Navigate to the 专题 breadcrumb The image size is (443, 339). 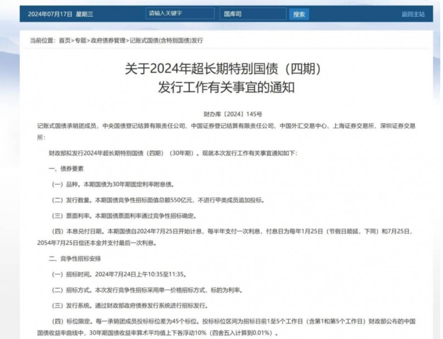[81, 41]
